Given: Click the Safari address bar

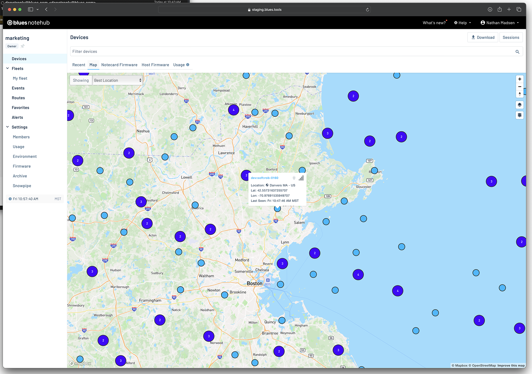Looking at the screenshot, I should click(264, 10).
